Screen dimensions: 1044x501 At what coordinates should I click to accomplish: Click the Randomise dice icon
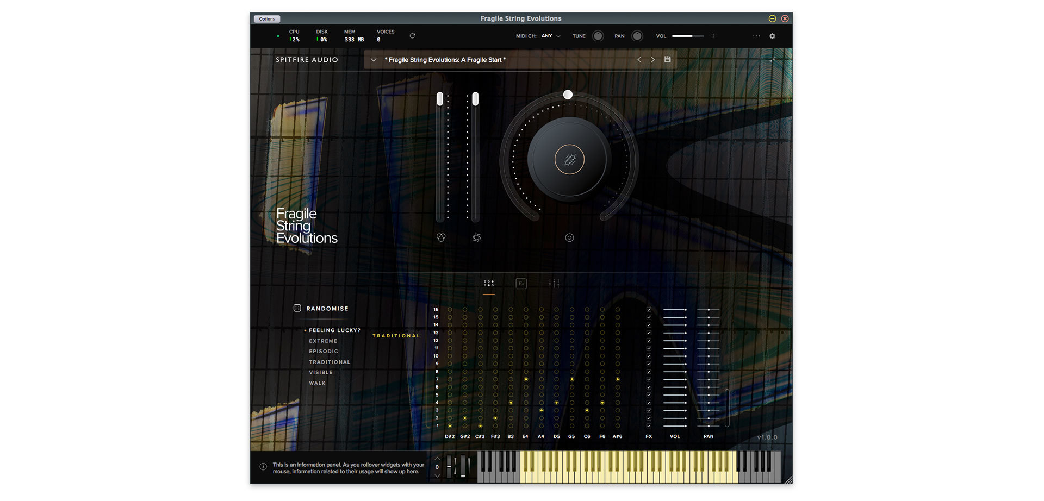(297, 308)
